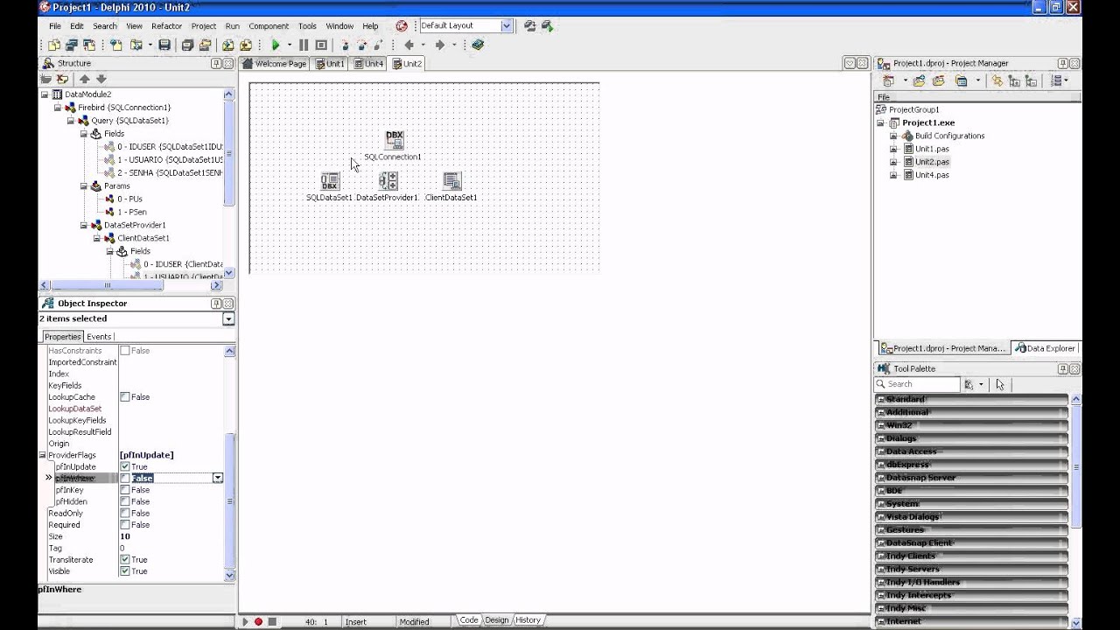
Task: Click the Save icon in the toolbar
Action: [164, 45]
